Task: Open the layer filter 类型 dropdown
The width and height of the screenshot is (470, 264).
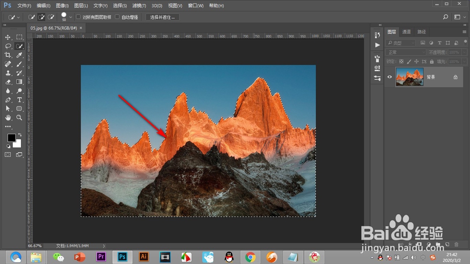Action: pos(401,43)
